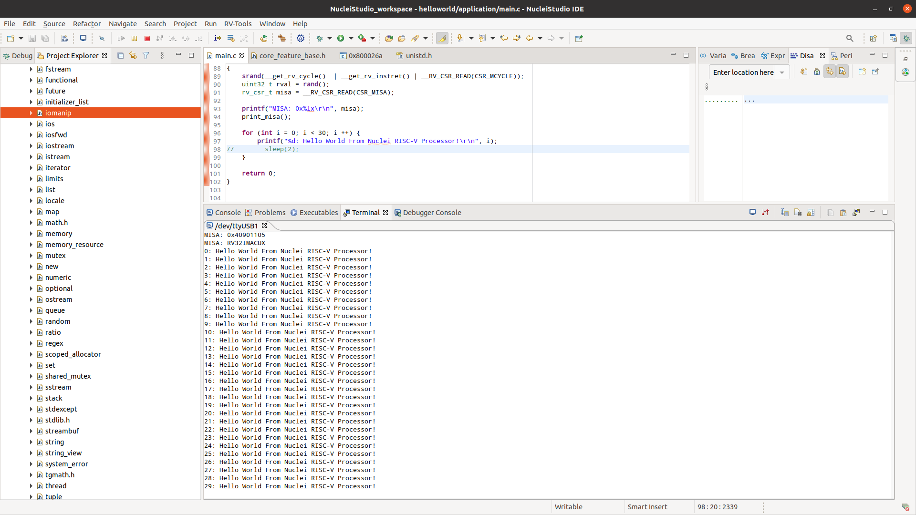
Task: Close the /dev/ttyUSB1 terminal tab
Action: tap(264, 226)
